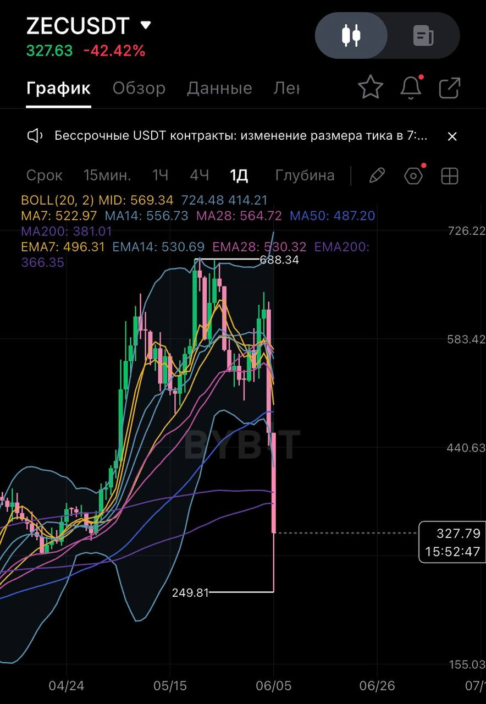Viewport: 486px width, 704px height.
Task: Expand ZECUSDT pair selector dropdown
Action: tap(145, 25)
